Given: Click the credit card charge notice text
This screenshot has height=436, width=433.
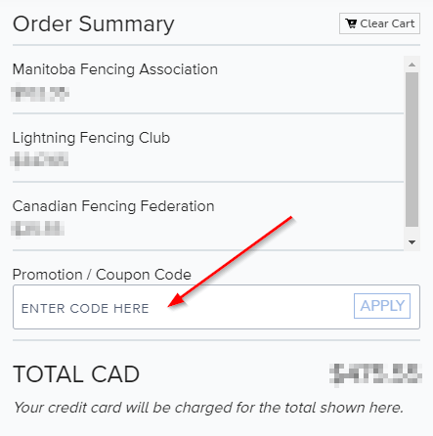Looking at the screenshot, I should (x=208, y=408).
